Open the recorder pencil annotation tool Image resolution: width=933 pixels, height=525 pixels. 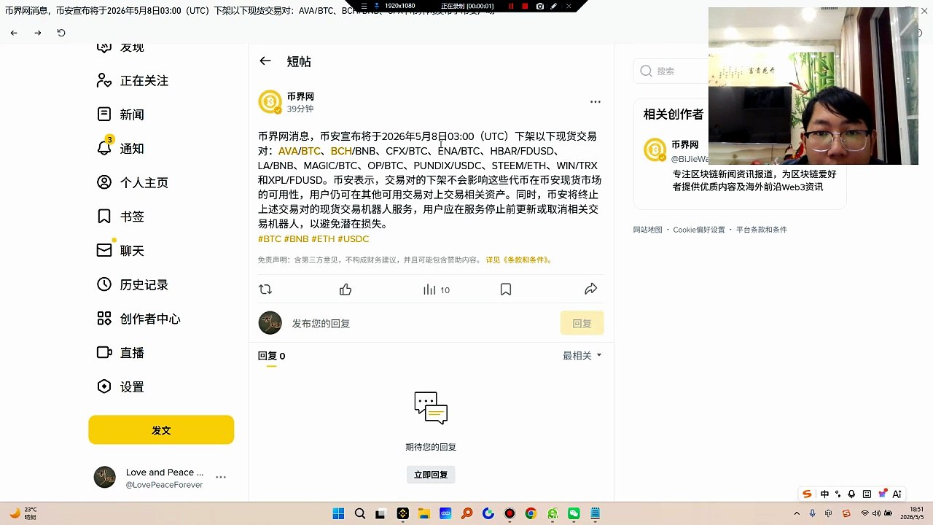pyautogui.click(x=554, y=6)
